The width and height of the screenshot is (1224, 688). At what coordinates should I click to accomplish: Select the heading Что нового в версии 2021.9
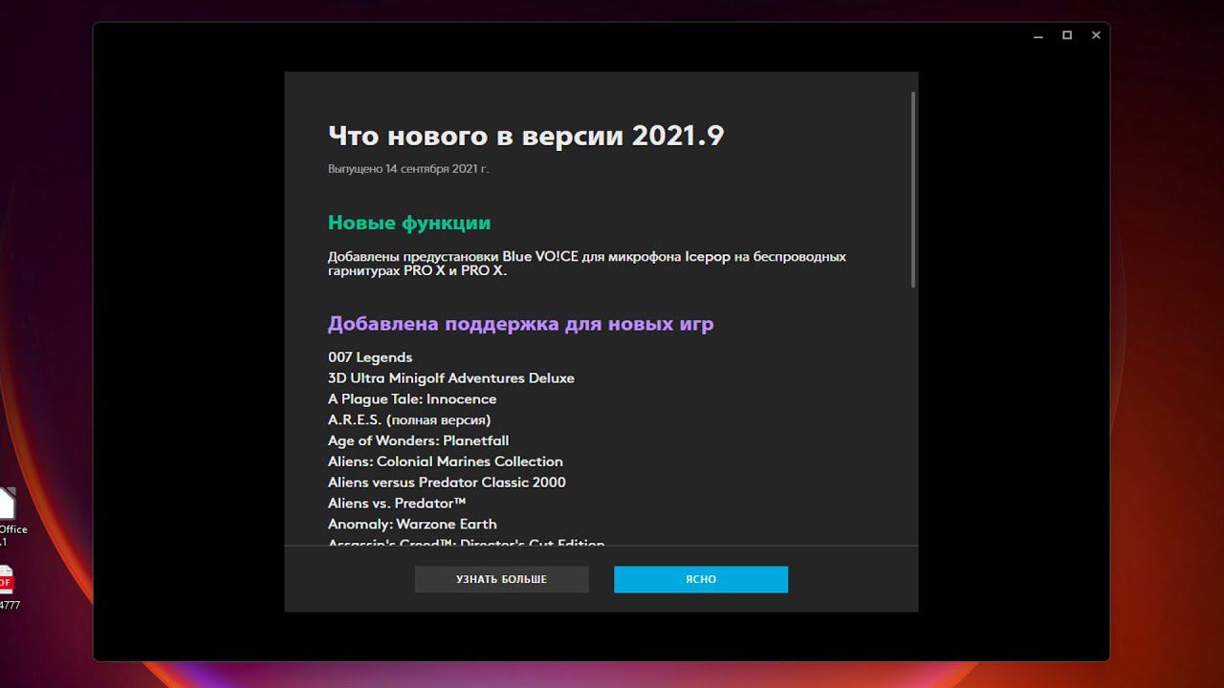[526, 136]
